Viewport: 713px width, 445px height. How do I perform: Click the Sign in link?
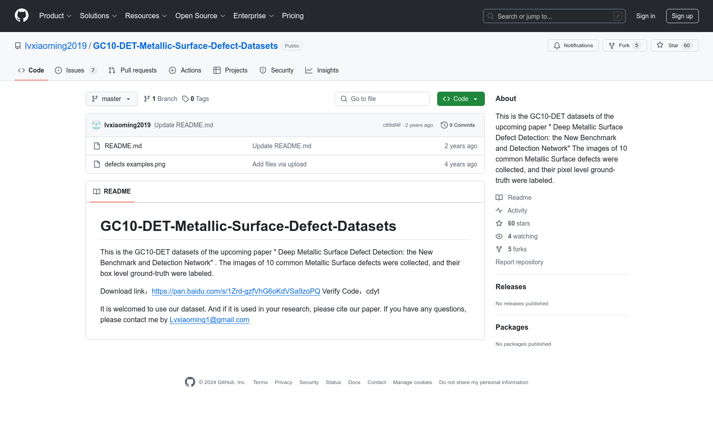(646, 16)
